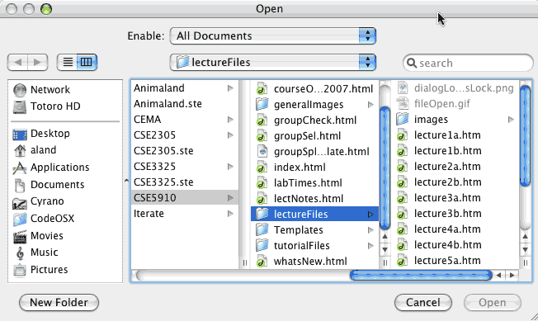This screenshot has width=538, height=321.
Task: Go forward with the right navigation arrow
Action: 37,63
